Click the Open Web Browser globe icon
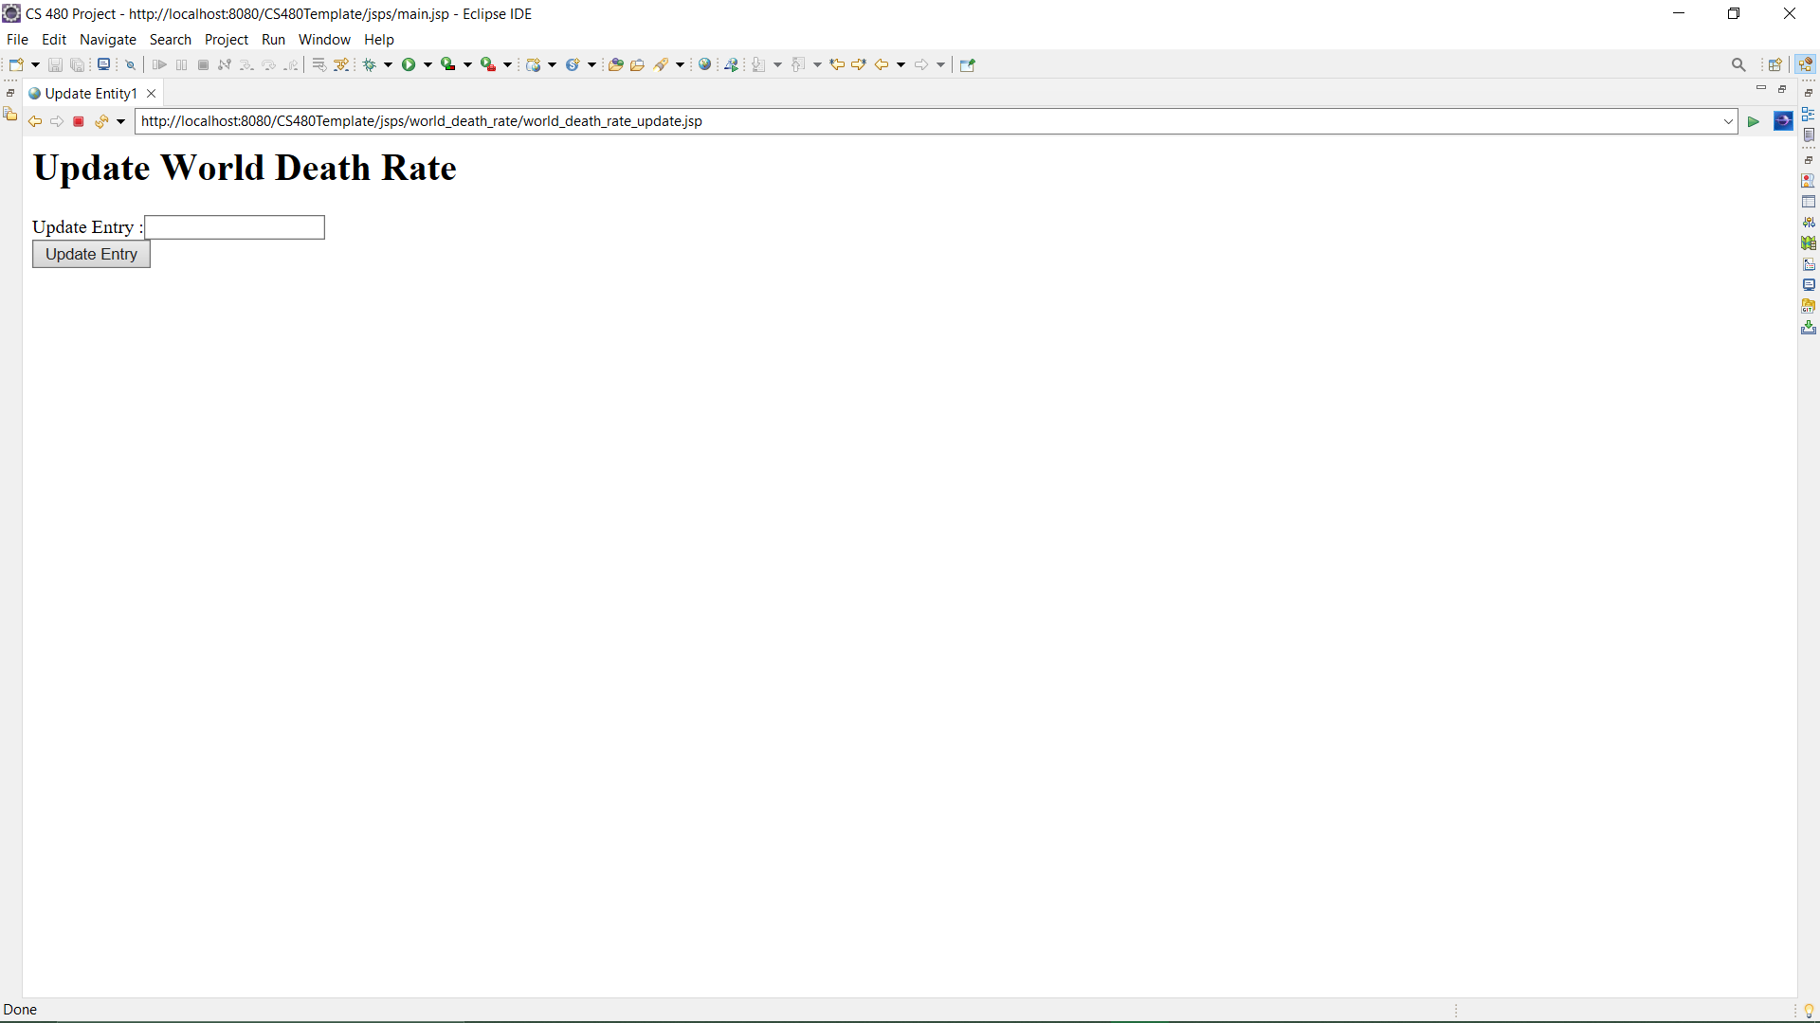Screen dimensions: 1820x1023 click(704, 64)
